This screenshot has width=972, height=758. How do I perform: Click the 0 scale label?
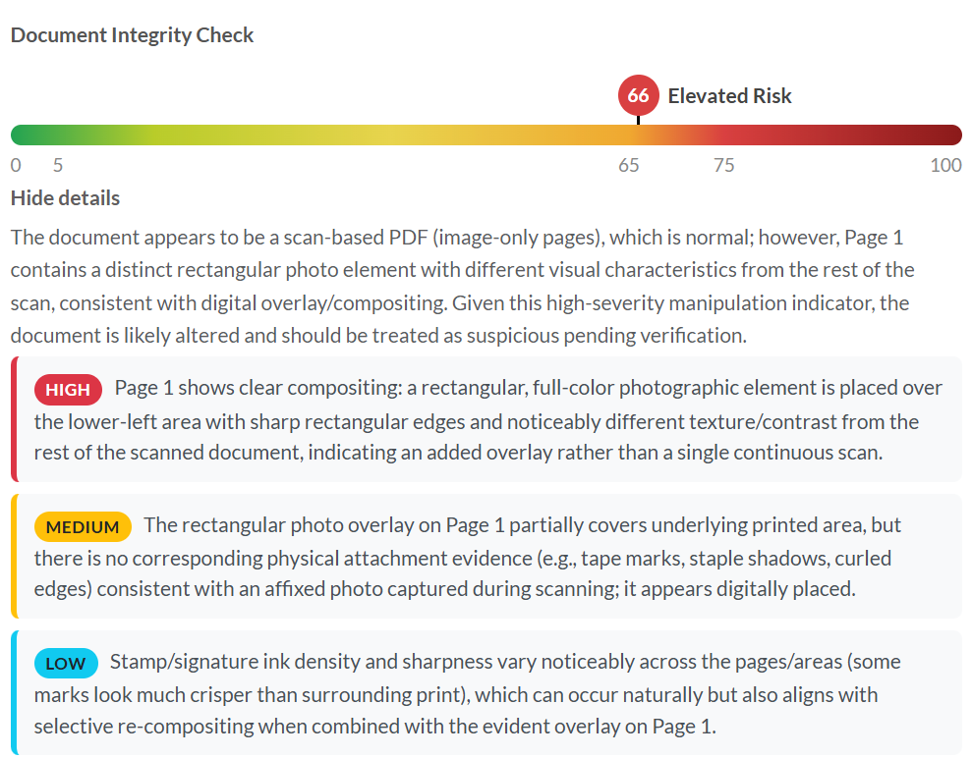point(16,165)
